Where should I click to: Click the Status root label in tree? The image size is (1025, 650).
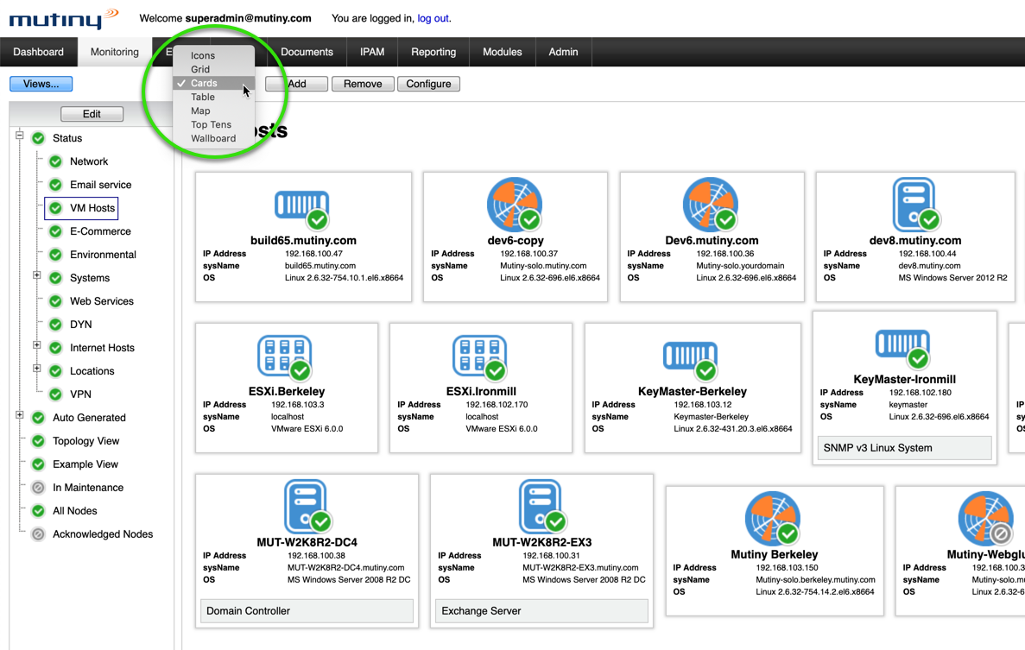point(67,138)
